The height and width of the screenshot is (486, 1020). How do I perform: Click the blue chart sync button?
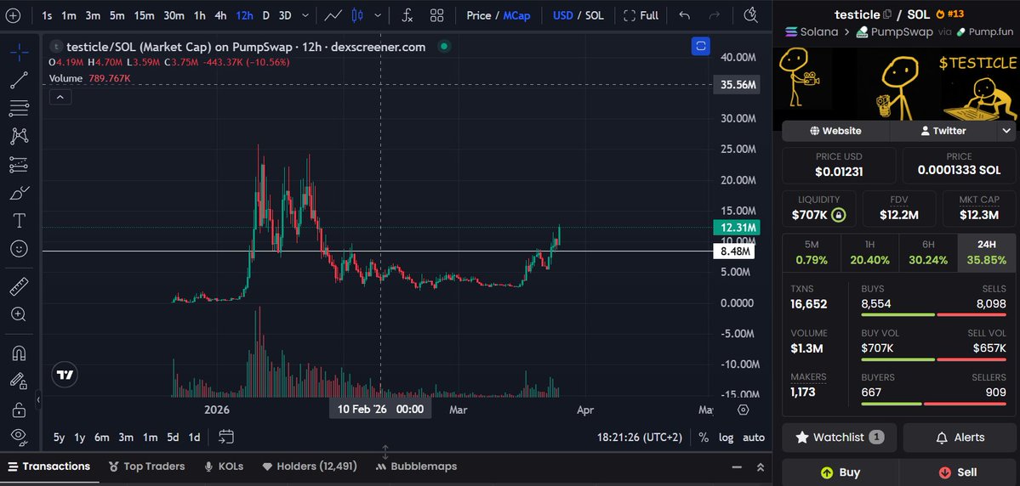(x=701, y=46)
